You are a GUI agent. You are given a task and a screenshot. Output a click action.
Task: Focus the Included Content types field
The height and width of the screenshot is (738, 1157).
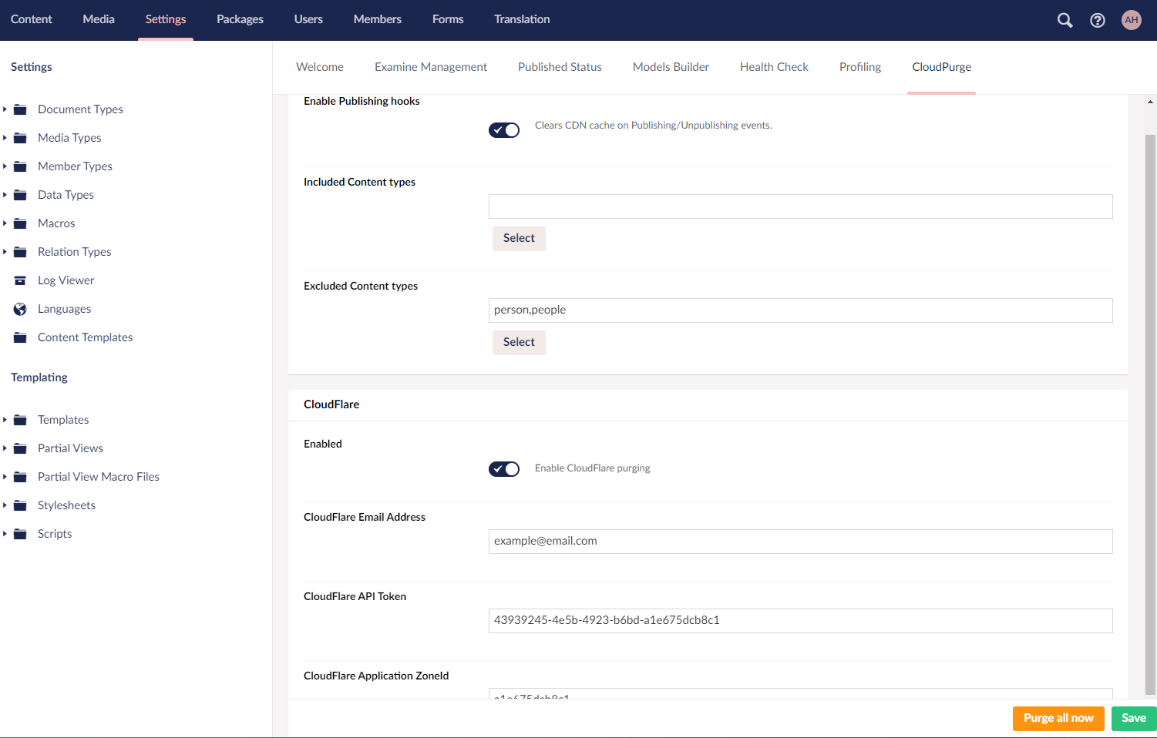point(800,206)
